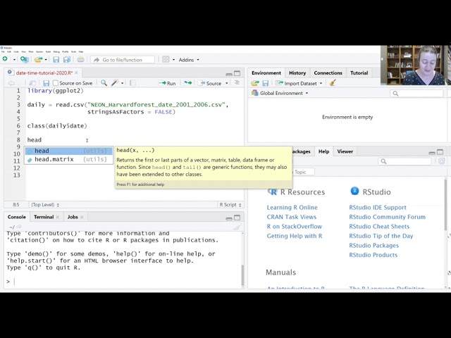Click the Help pane search field
The height and width of the screenshot is (338, 451).
point(404,161)
